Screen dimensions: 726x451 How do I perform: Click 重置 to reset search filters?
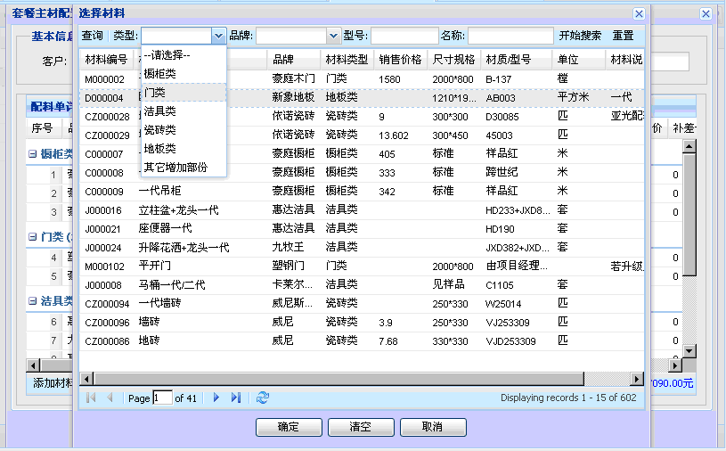623,36
